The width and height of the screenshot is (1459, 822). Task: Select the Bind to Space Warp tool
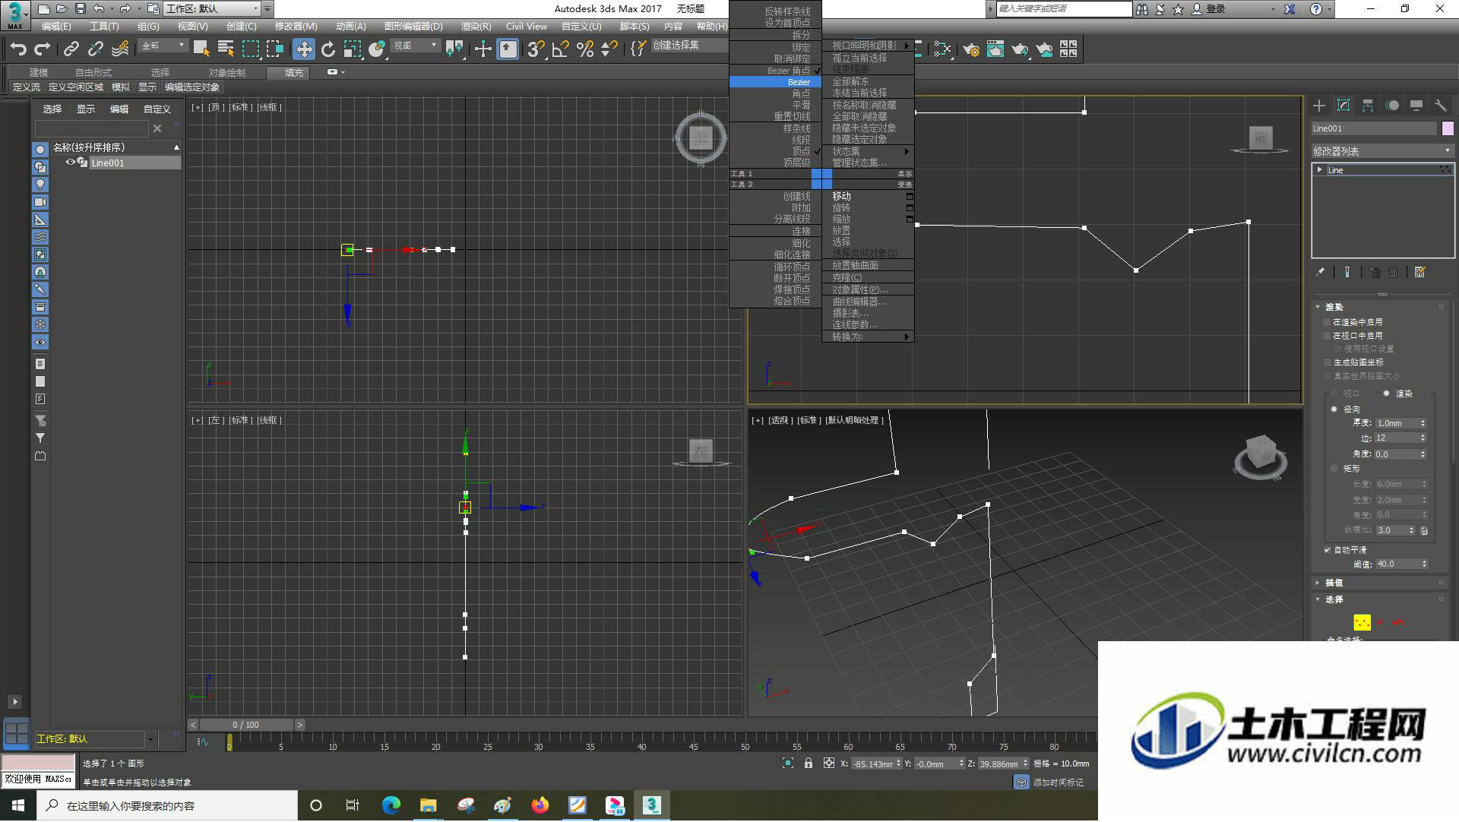click(x=120, y=49)
